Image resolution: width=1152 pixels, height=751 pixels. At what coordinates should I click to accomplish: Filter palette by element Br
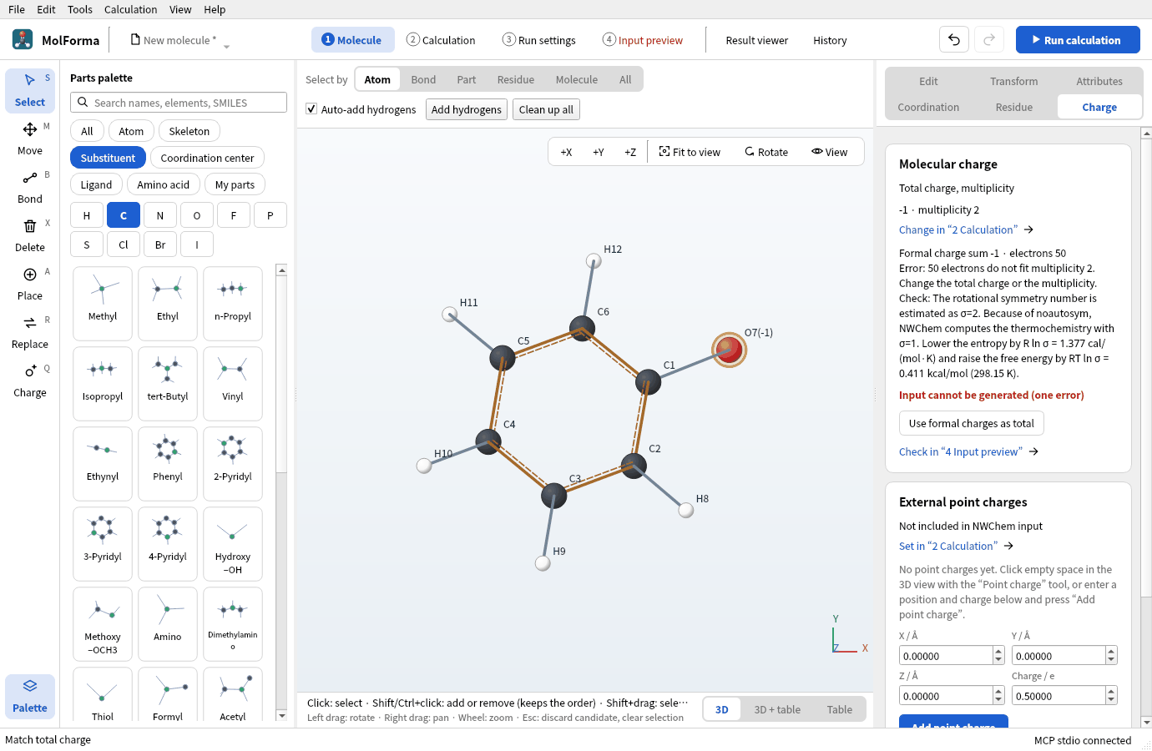(160, 244)
